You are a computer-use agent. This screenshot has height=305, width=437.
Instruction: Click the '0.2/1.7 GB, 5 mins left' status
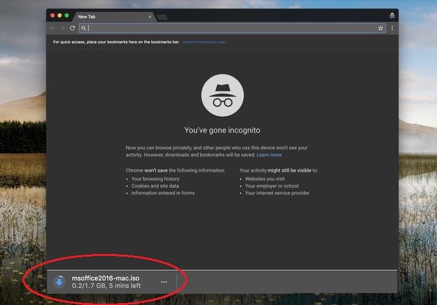[106, 286]
